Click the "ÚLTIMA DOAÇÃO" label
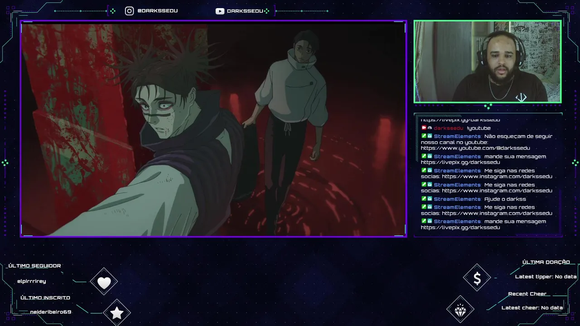 [x=546, y=262]
